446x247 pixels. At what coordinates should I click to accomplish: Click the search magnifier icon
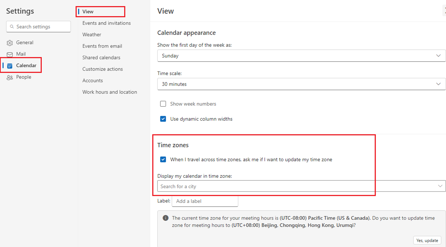12,27
